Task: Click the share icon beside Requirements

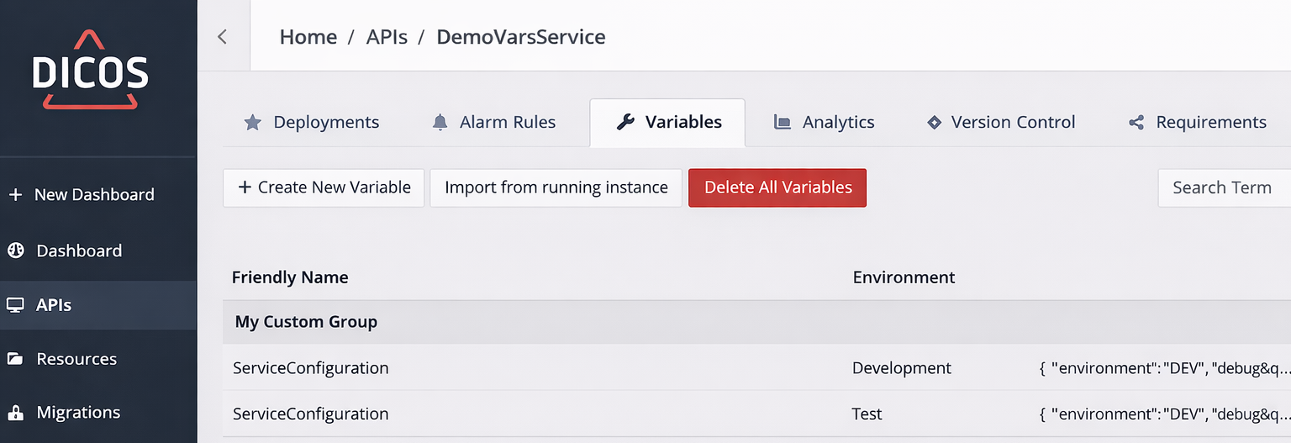Action: coord(1136,123)
